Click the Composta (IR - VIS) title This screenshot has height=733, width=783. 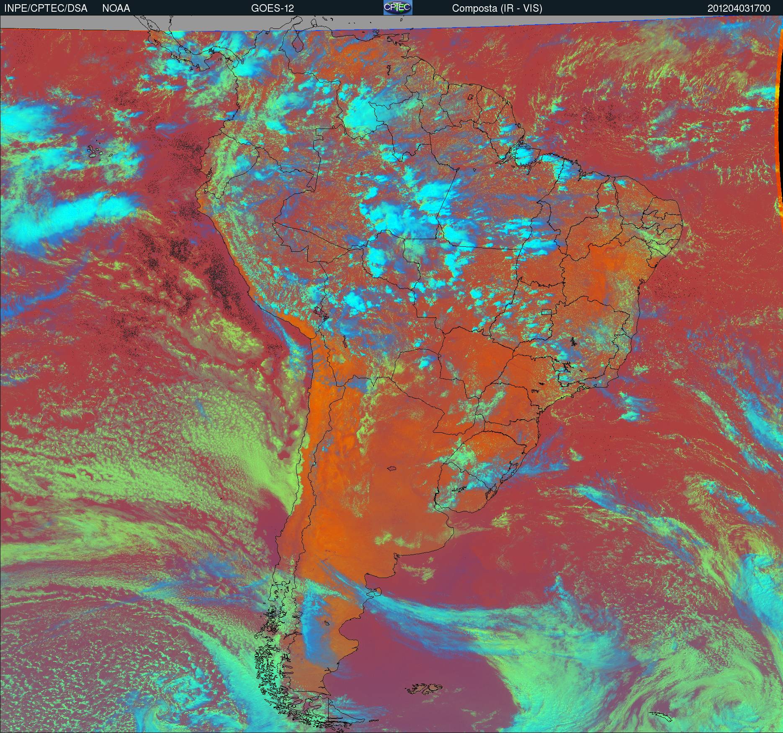497,8
